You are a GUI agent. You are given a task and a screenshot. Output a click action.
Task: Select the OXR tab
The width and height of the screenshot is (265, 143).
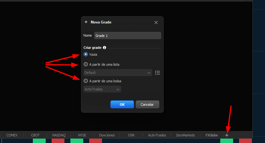[131, 135]
